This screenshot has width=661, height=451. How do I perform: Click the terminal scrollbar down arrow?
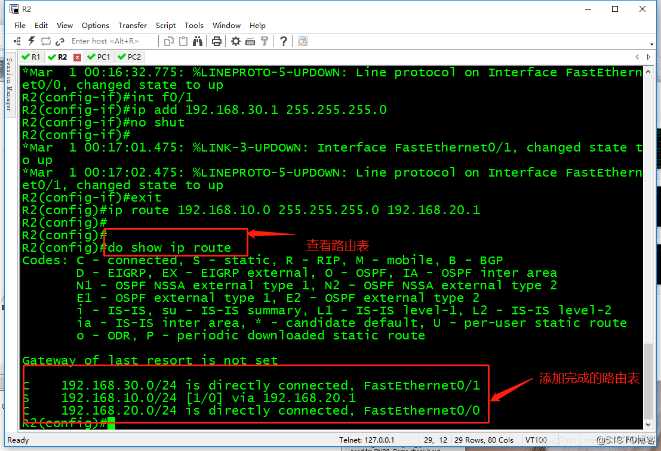(x=648, y=425)
